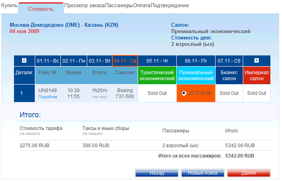Select highlighted date 04.11 - Ср

(x=125, y=61)
